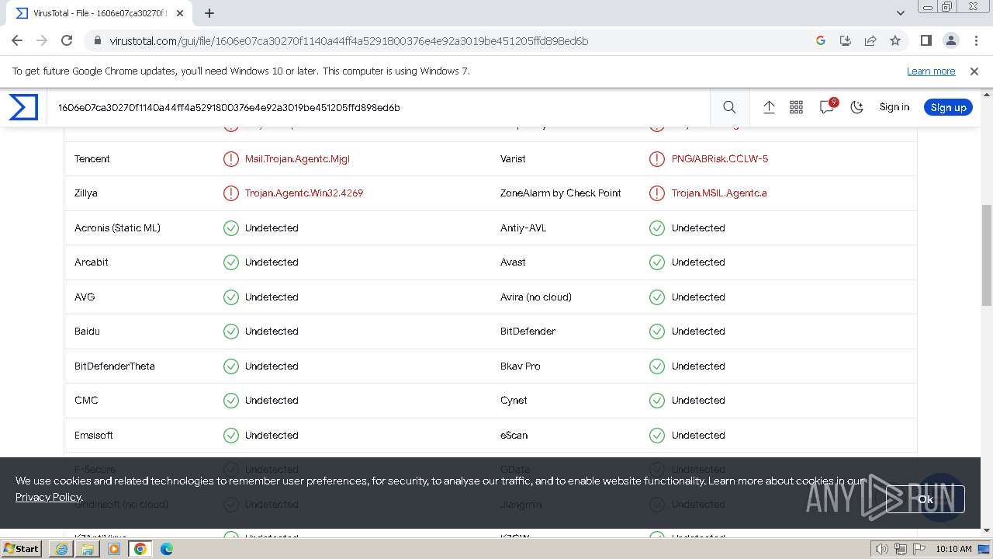Dismiss the Chrome update notice
993x559 pixels.
click(974, 71)
